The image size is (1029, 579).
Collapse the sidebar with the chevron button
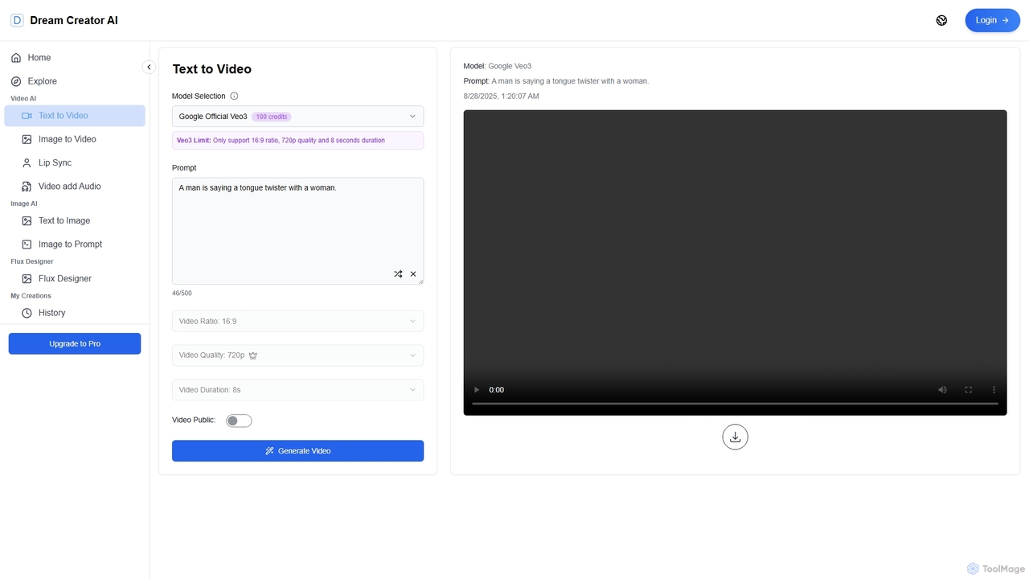pyautogui.click(x=149, y=68)
